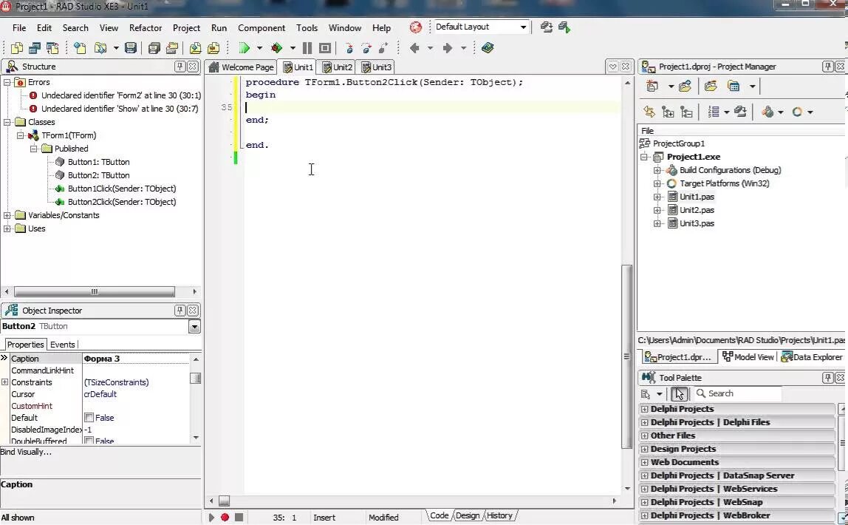Screen dimensions: 848x525
Task: Toggle pin on Tool Palette panel
Action: click(x=827, y=378)
